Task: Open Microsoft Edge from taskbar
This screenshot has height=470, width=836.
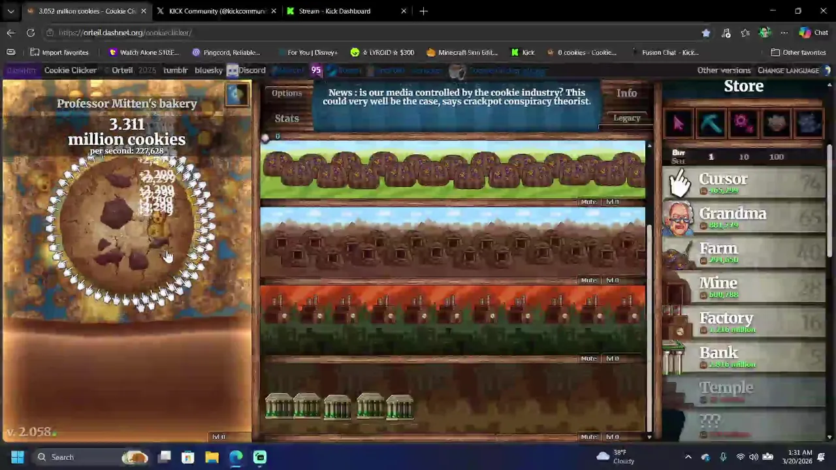Action: click(x=236, y=457)
